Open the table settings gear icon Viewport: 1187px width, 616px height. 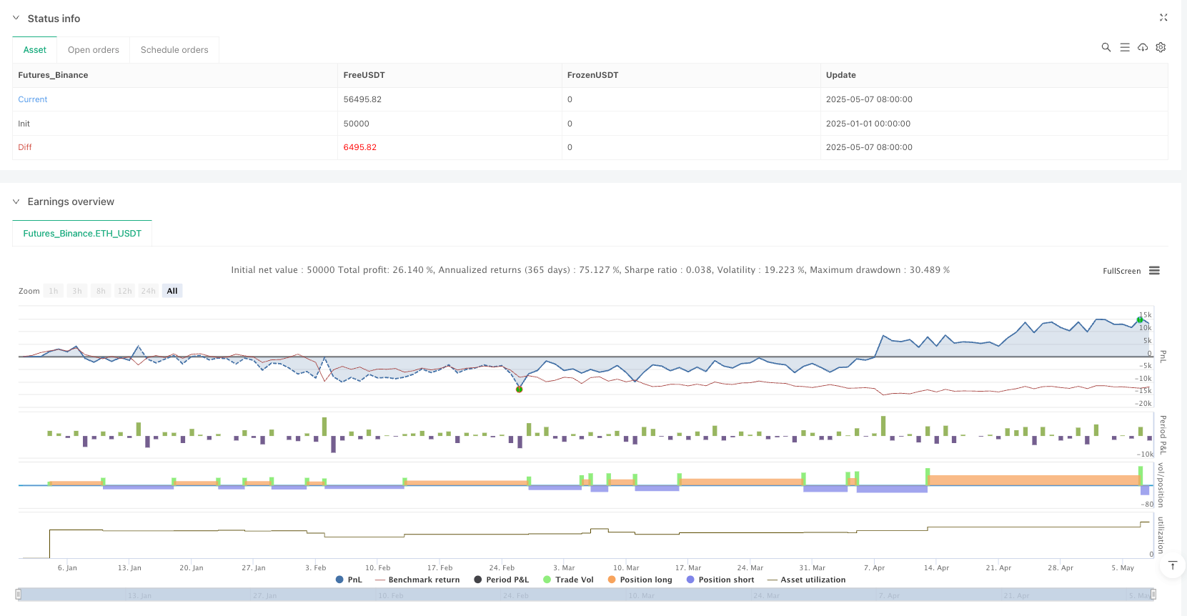[x=1161, y=47]
